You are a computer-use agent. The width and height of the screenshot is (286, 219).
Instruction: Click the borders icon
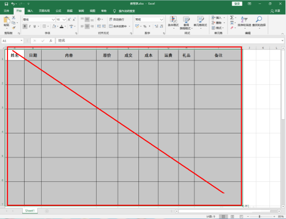coord(44,26)
